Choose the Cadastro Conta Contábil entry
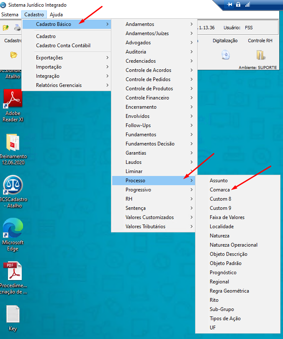 click(x=67, y=46)
